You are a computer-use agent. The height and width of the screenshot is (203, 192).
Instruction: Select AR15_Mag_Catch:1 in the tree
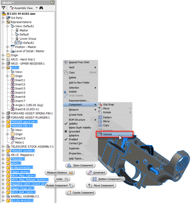coord(23,176)
